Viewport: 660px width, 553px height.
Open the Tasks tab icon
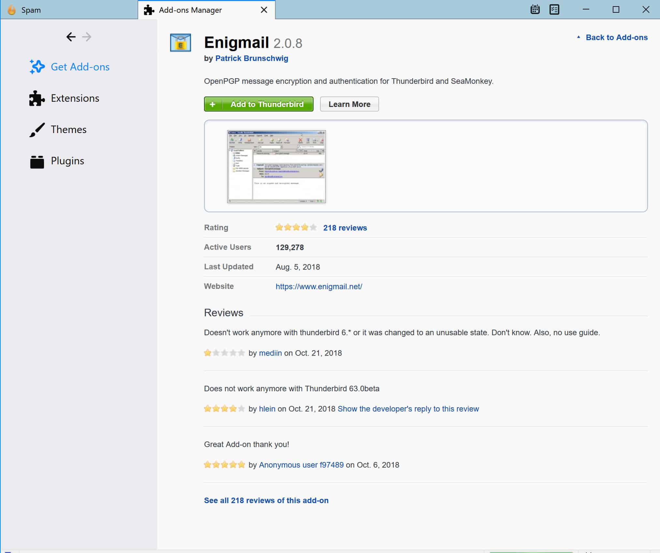pyautogui.click(x=554, y=9)
